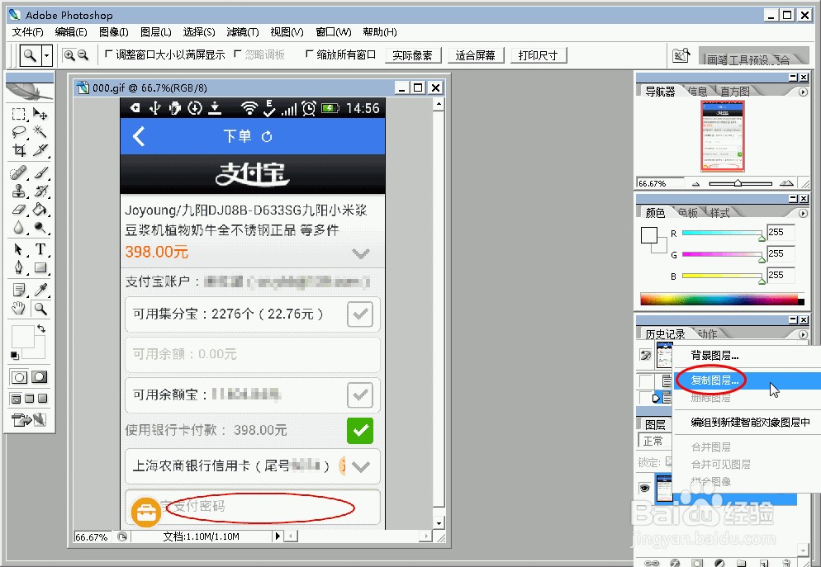Select the Hand tool
Image resolution: width=821 pixels, height=567 pixels.
coord(19,308)
